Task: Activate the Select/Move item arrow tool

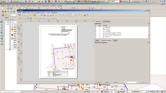Action: [x=19, y=28]
